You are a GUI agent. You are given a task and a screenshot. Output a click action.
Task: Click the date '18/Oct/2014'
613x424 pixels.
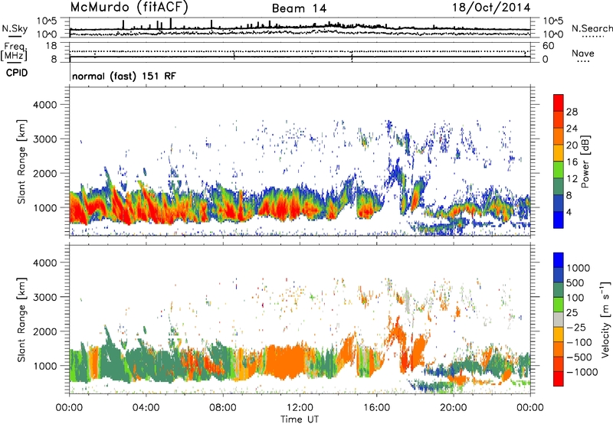point(491,8)
